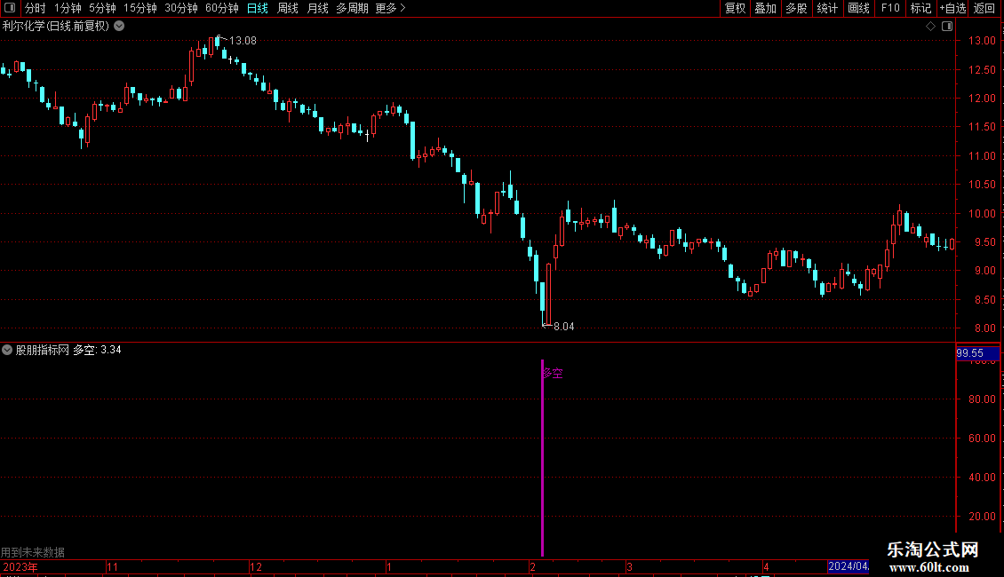
Task: Select the 15分钟 period
Action: point(139,8)
